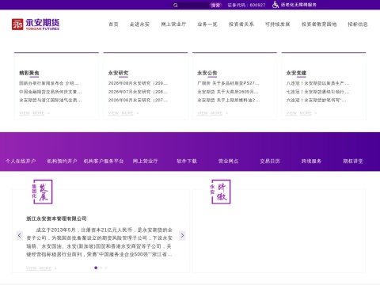
Task: Click the Yongan Futures logo
Action: 36,25
